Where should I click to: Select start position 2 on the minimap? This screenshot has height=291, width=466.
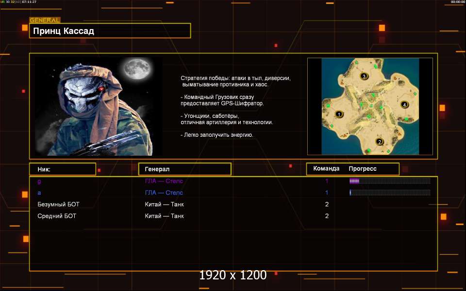coord(379,142)
